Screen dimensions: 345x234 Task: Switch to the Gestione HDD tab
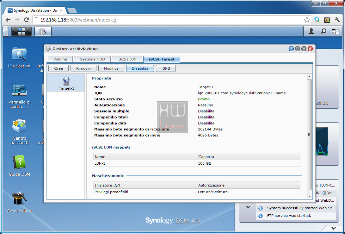[92, 59]
